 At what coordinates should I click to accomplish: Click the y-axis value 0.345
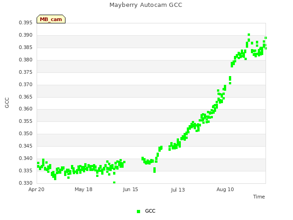point(26,146)
